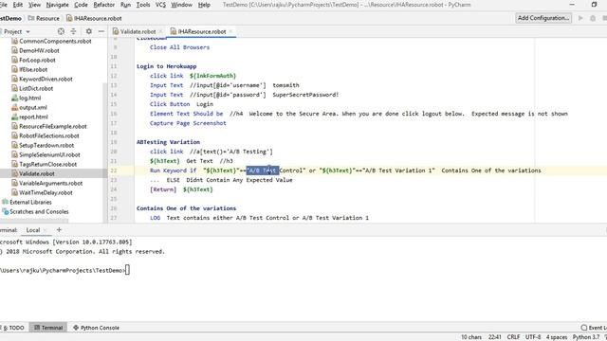The width and height of the screenshot is (607, 341).
Task: Select the Local terminal tab
Action: tap(33, 230)
